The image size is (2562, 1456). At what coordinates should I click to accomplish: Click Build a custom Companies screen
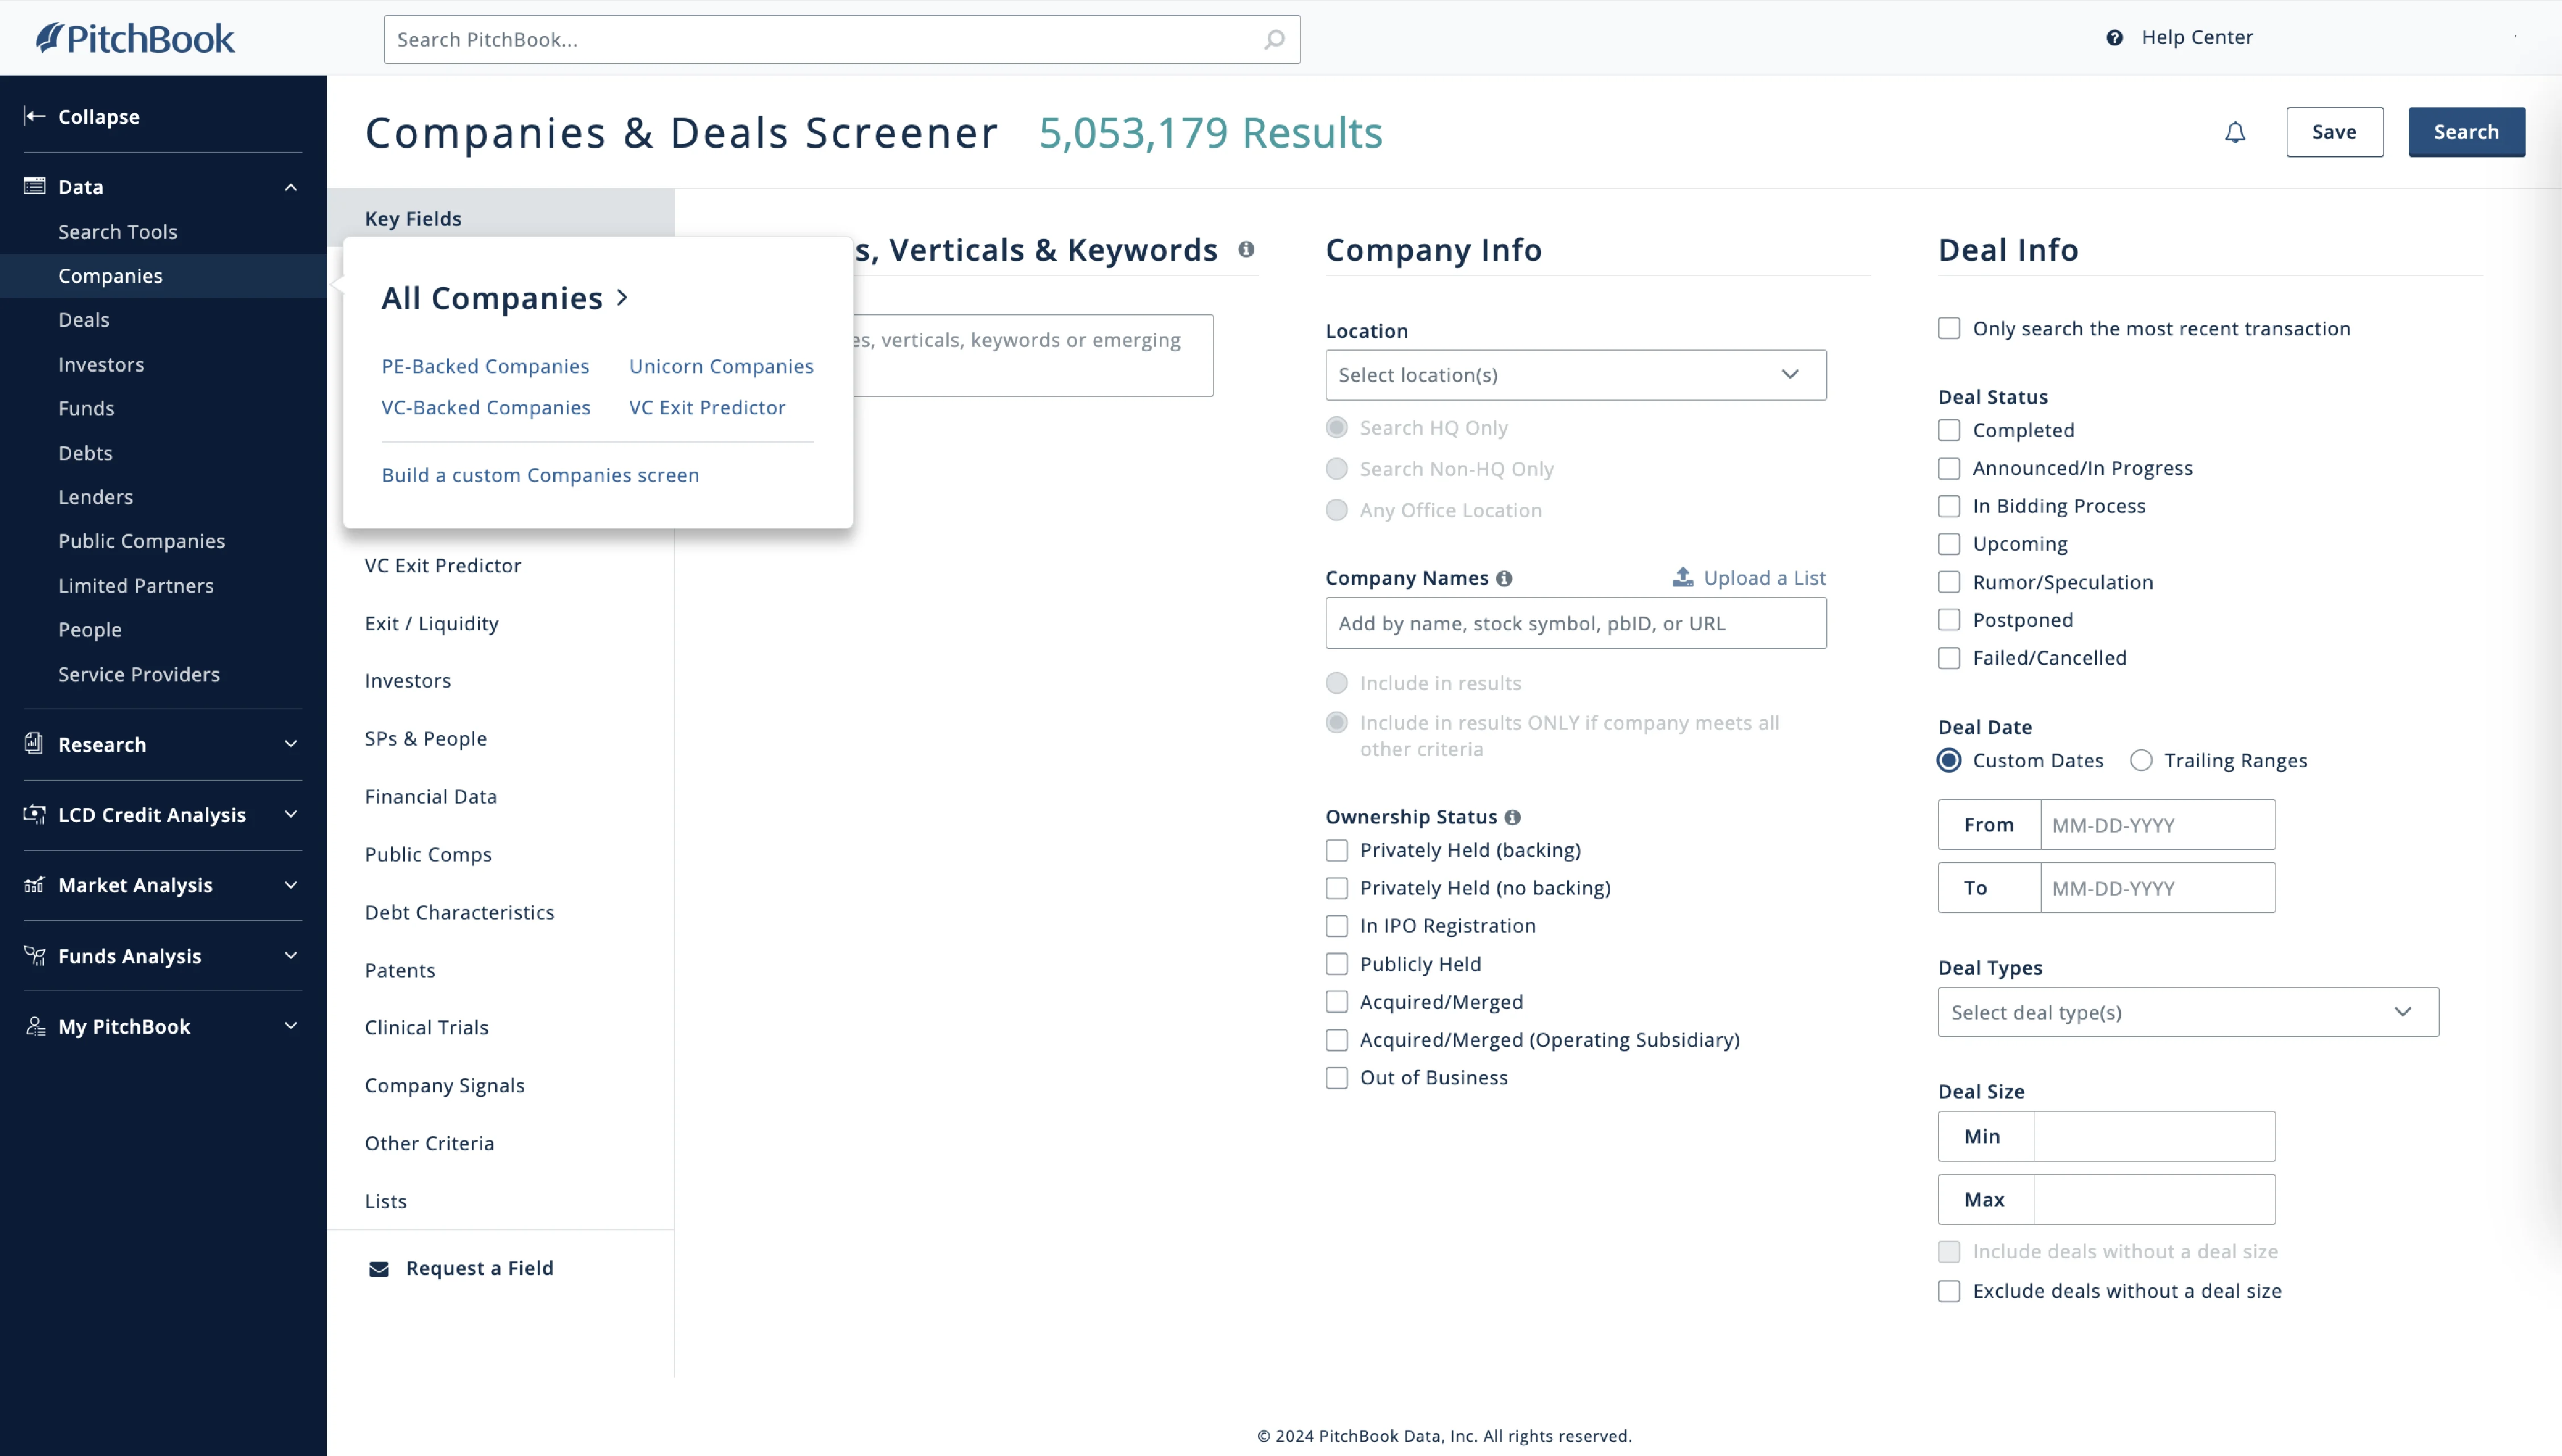540,475
